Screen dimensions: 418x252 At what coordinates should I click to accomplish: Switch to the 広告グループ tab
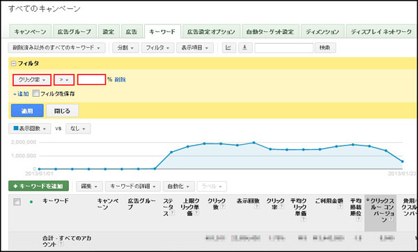[75, 32]
